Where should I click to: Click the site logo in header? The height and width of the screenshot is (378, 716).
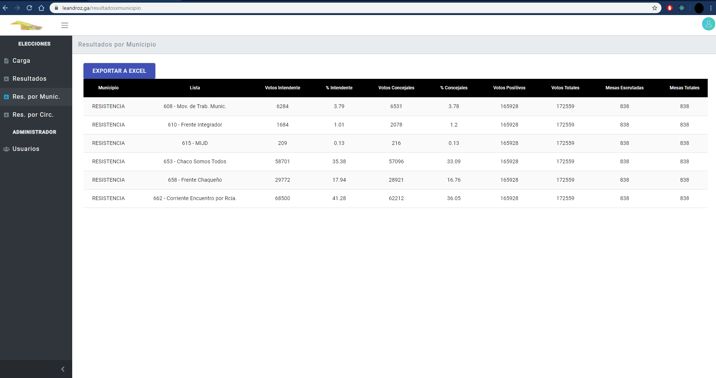pyautogui.click(x=26, y=25)
